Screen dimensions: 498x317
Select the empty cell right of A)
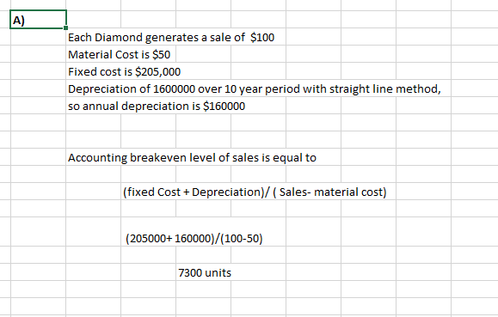(x=93, y=20)
